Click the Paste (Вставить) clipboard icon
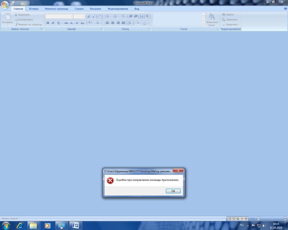The height and width of the screenshot is (230, 288). click(7, 17)
